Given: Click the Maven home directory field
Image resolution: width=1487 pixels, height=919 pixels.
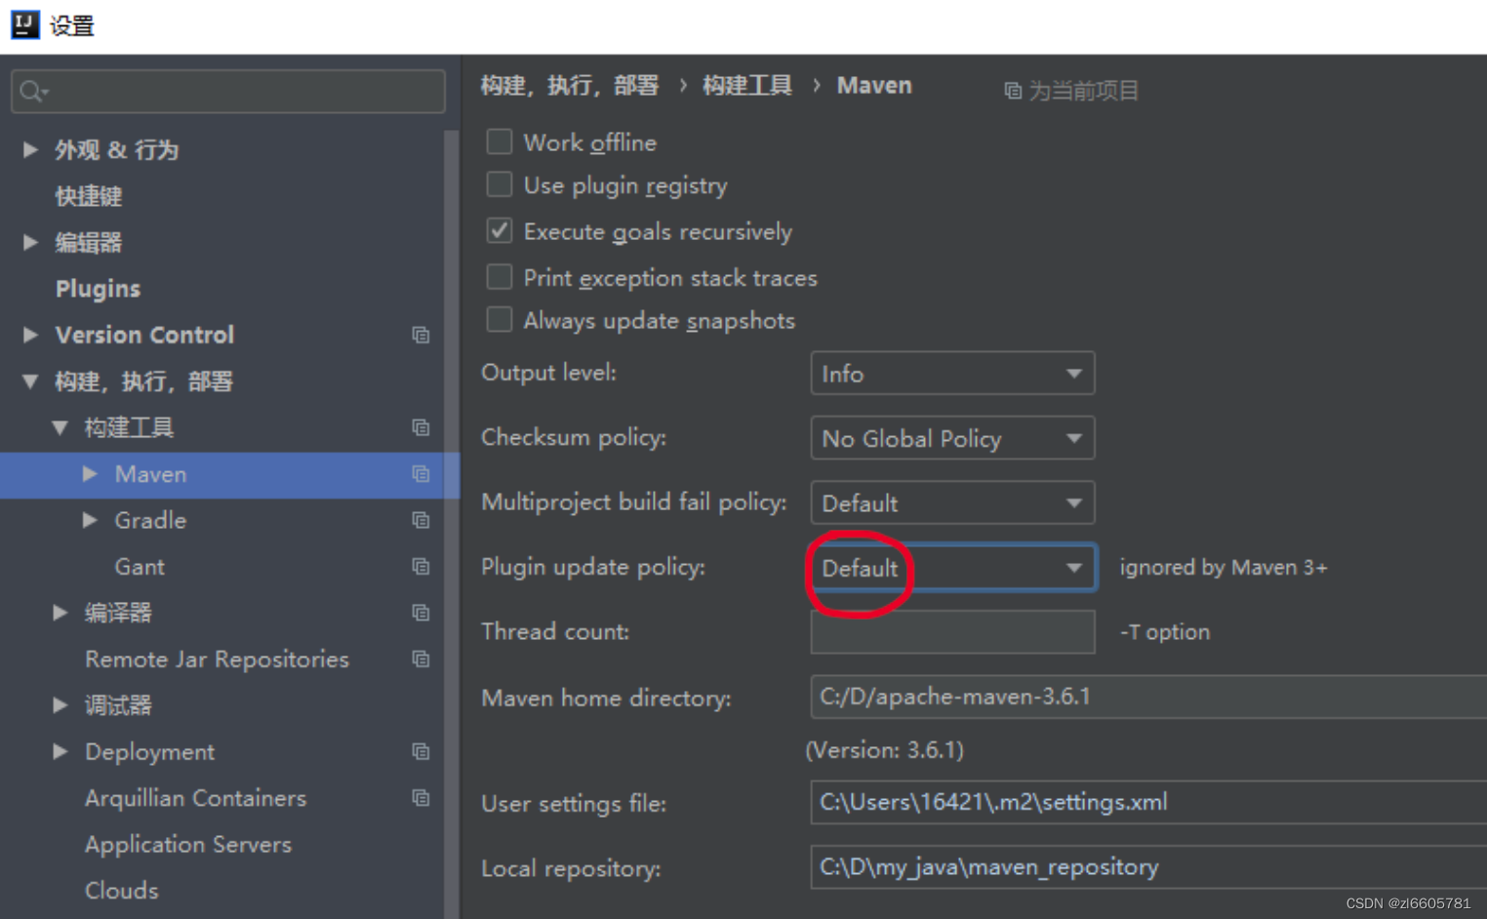Looking at the screenshot, I should [x=1148, y=697].
